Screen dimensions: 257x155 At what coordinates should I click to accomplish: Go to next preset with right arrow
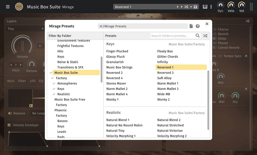[x=181, y=7]
